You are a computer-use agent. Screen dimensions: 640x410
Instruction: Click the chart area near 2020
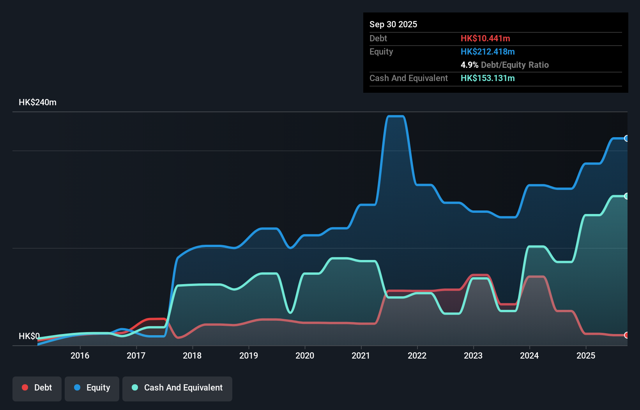pos(305,273)
